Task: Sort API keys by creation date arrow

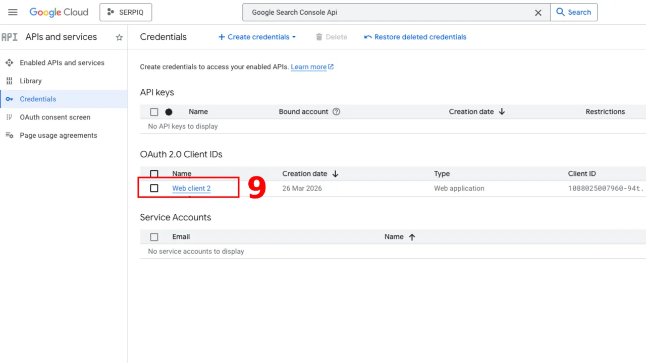Action: (x=502, y=112)
